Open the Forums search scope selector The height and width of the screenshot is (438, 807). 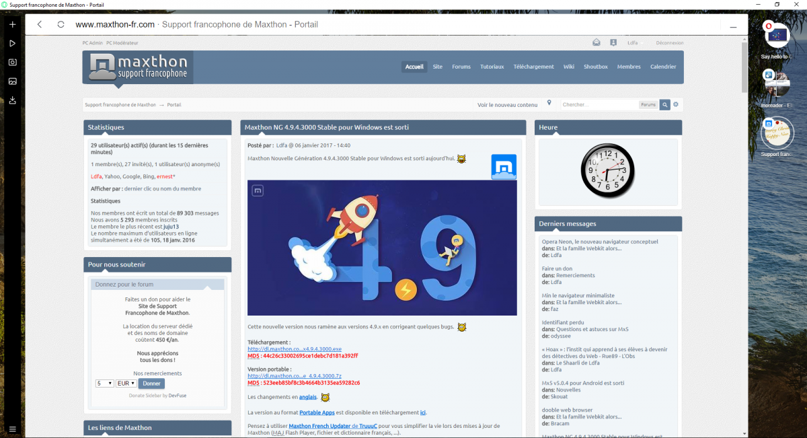click(648, 104)
